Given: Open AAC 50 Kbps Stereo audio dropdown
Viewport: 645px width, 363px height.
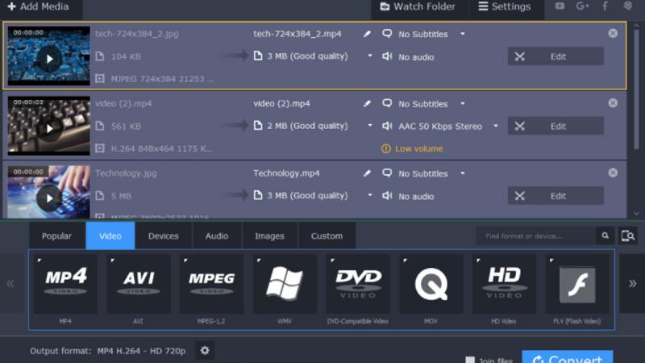Looking at the screenshot, I should point(496,126).
